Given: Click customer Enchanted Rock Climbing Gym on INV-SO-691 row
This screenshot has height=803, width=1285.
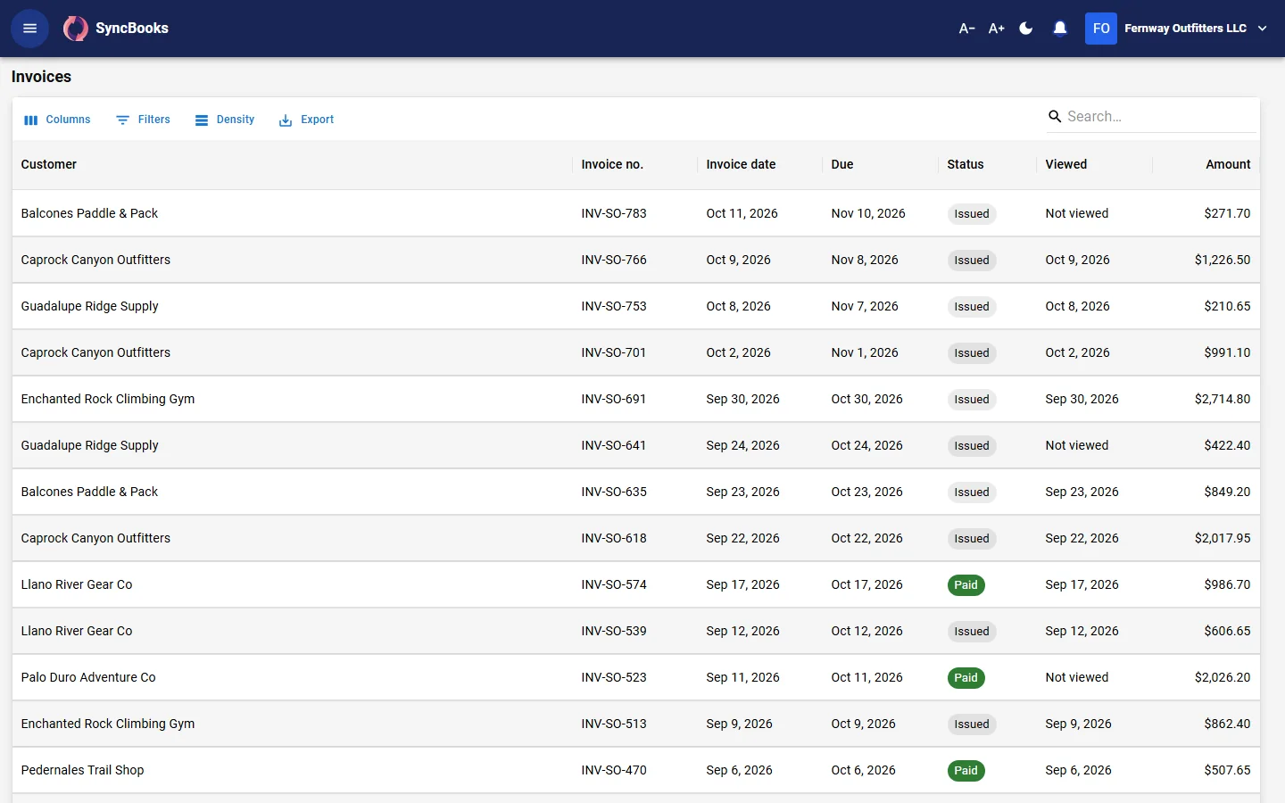Looking at the screenshot, I should click(108, 399).
